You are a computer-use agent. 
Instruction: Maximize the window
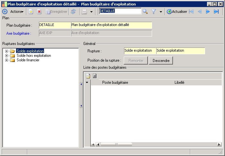point(215,4)
